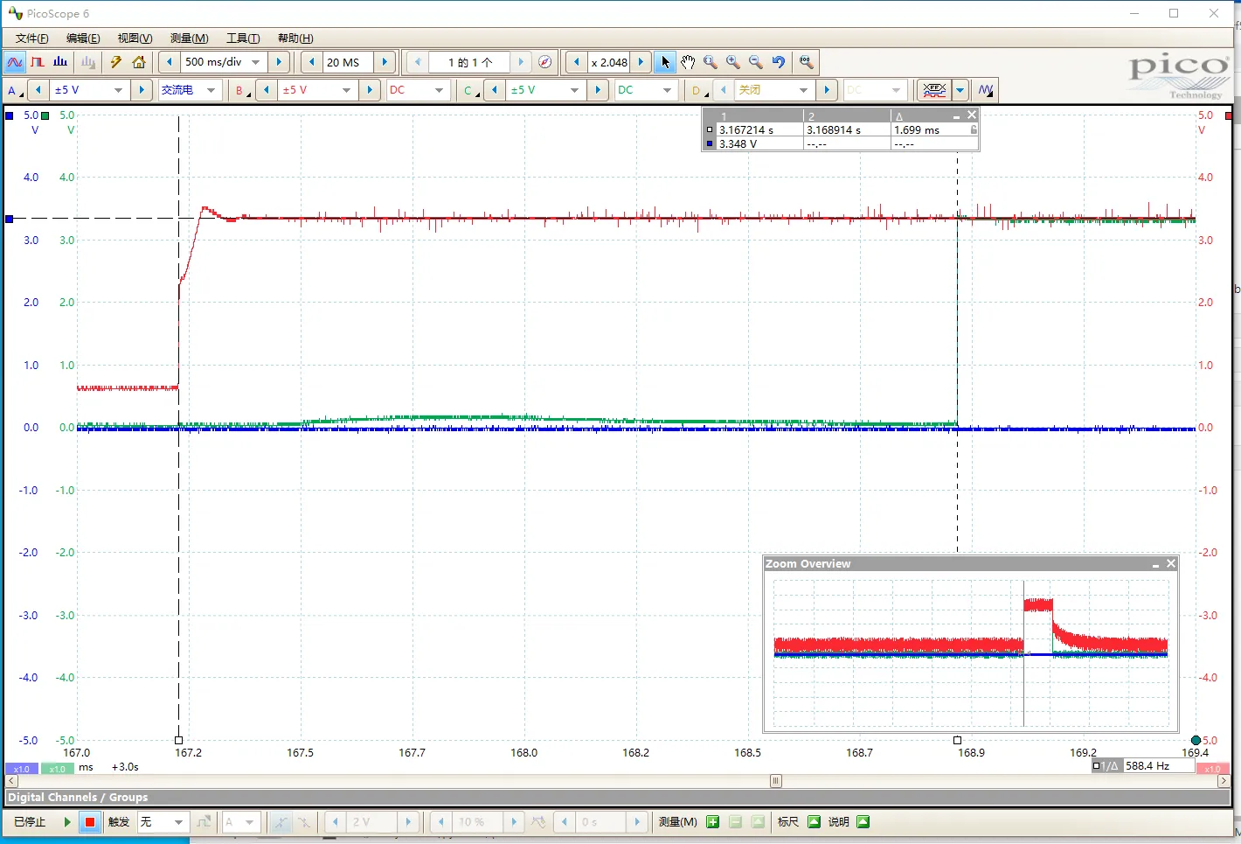
Task: Open channel C DC coupling dropdown
Action: pos(668,90)
